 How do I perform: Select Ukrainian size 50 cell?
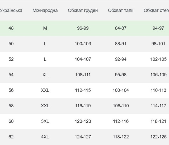click(x=11, y=44)
